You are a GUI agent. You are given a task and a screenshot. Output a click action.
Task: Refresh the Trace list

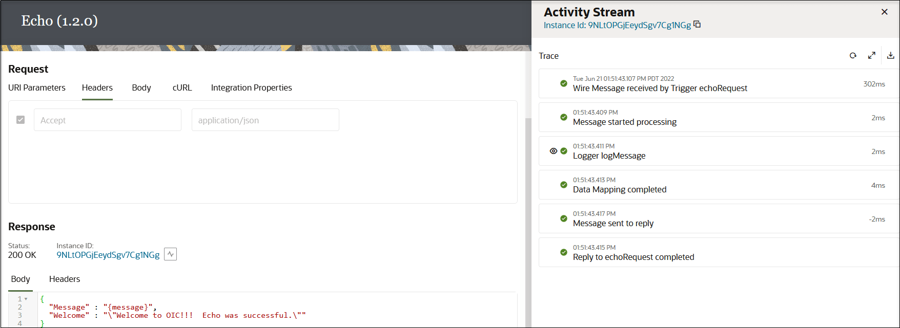click(x=853, y=56)
